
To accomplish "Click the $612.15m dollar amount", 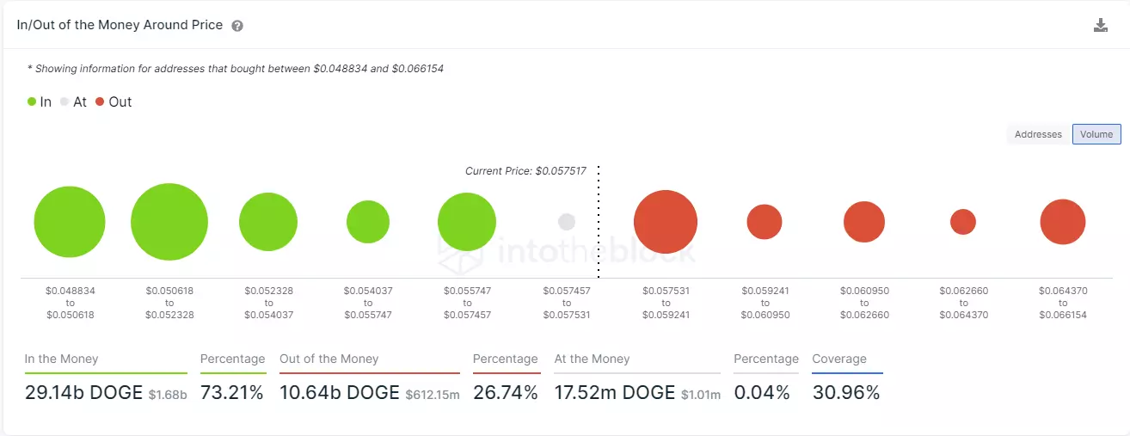I will tap(433, 395).
